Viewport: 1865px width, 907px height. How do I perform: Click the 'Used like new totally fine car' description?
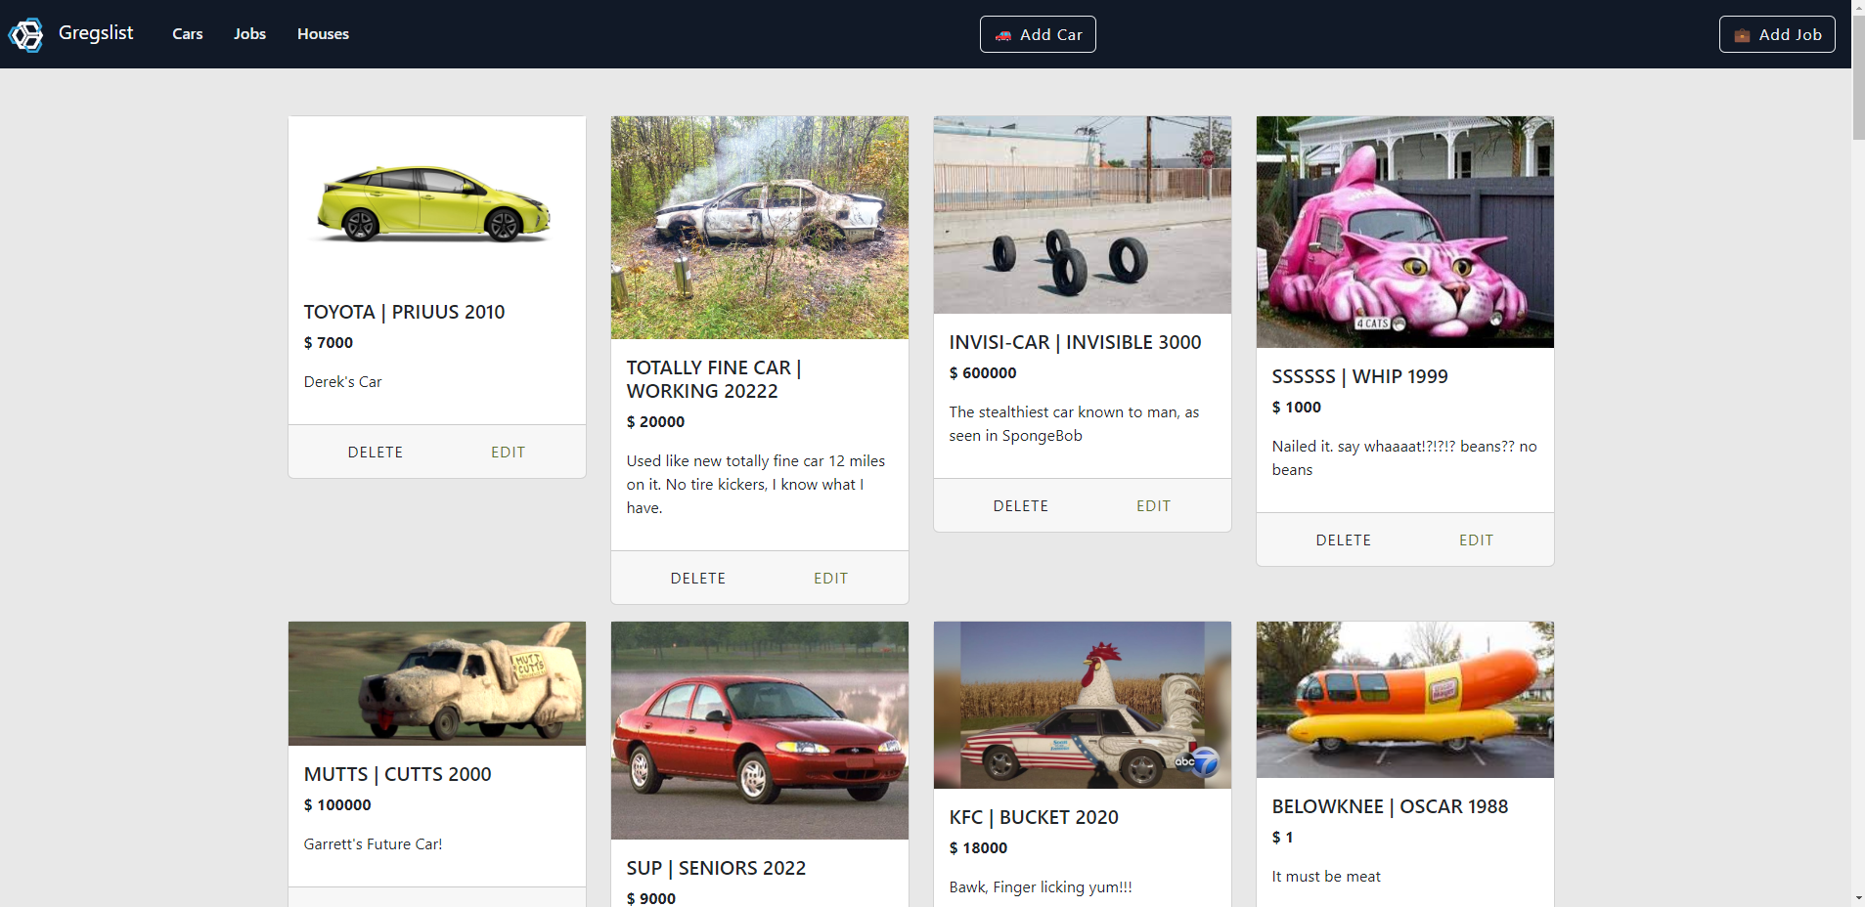click(x=756, y=485)
